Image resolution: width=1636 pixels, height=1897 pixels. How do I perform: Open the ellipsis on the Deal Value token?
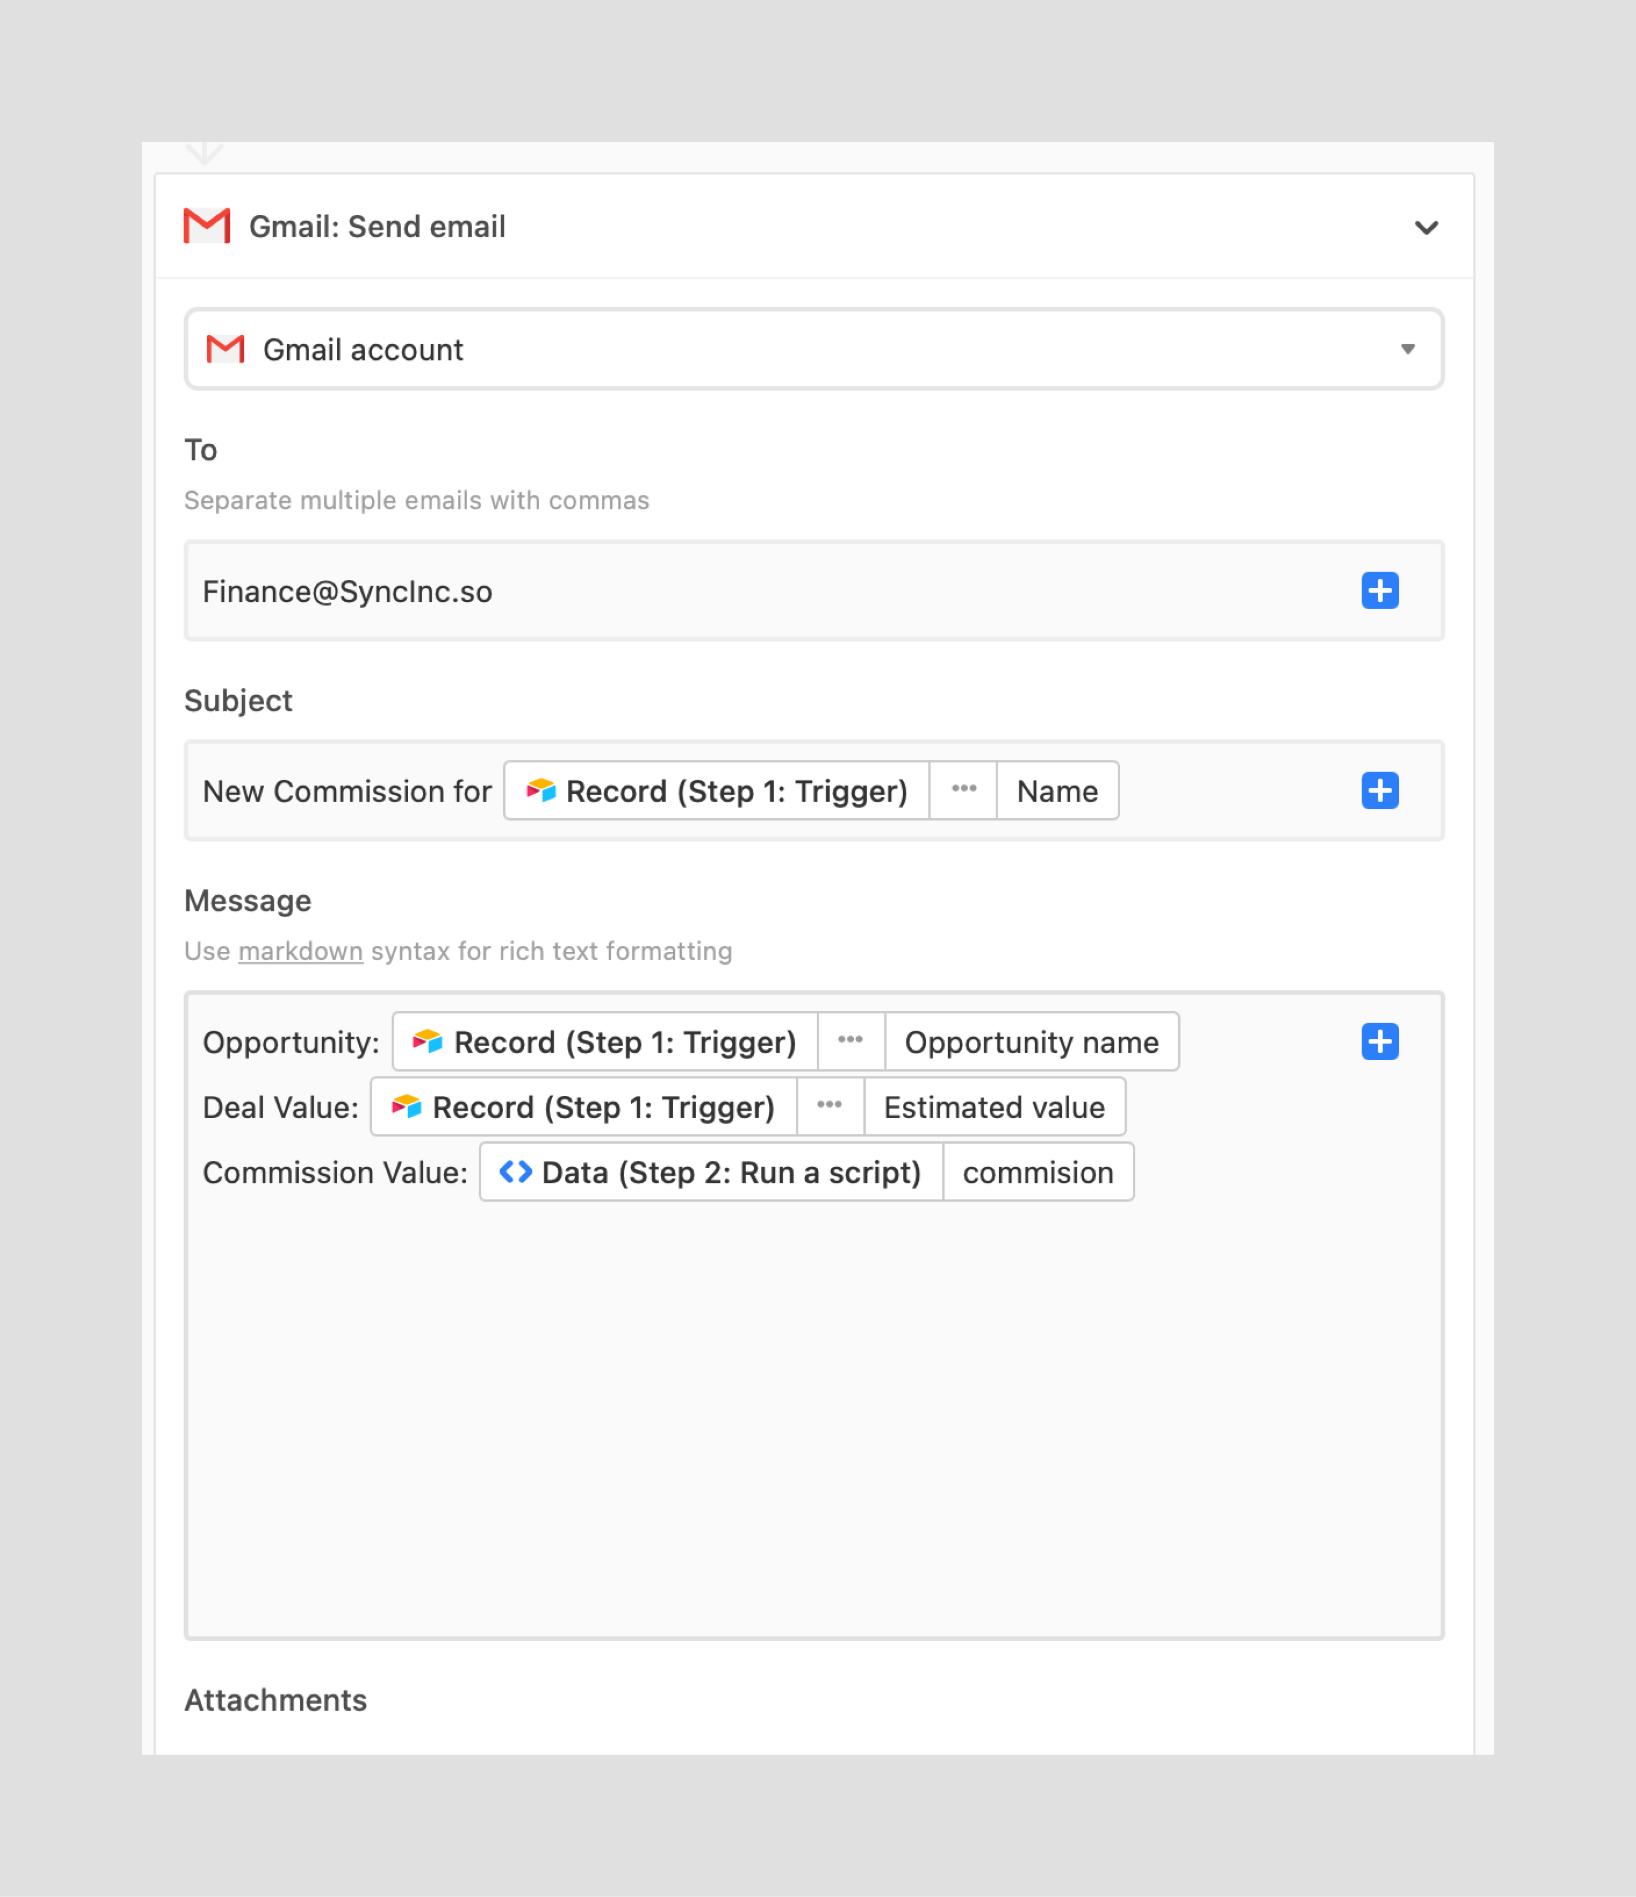(829, 1107)
